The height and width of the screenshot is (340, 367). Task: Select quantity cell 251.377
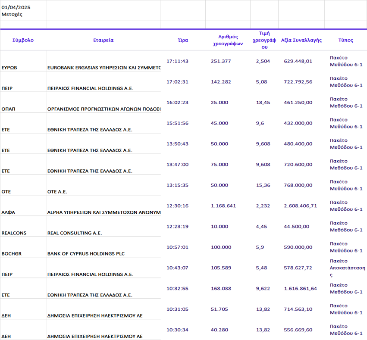point(221,61)
